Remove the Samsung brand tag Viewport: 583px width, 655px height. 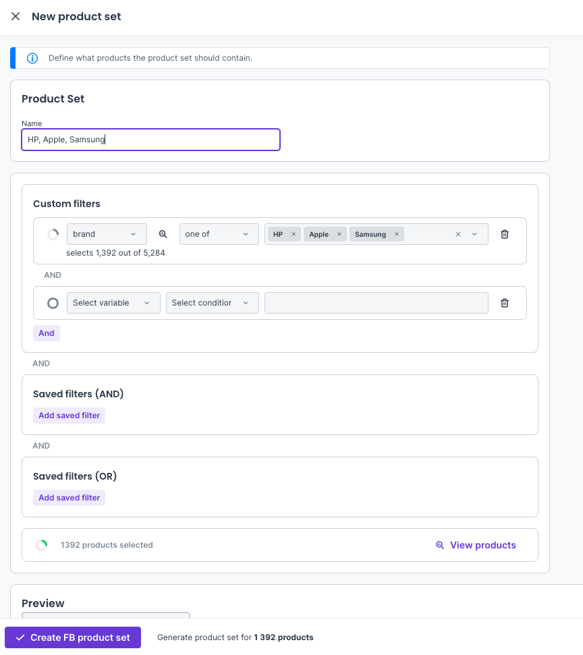pyautogui.click(x=397, y=235)
